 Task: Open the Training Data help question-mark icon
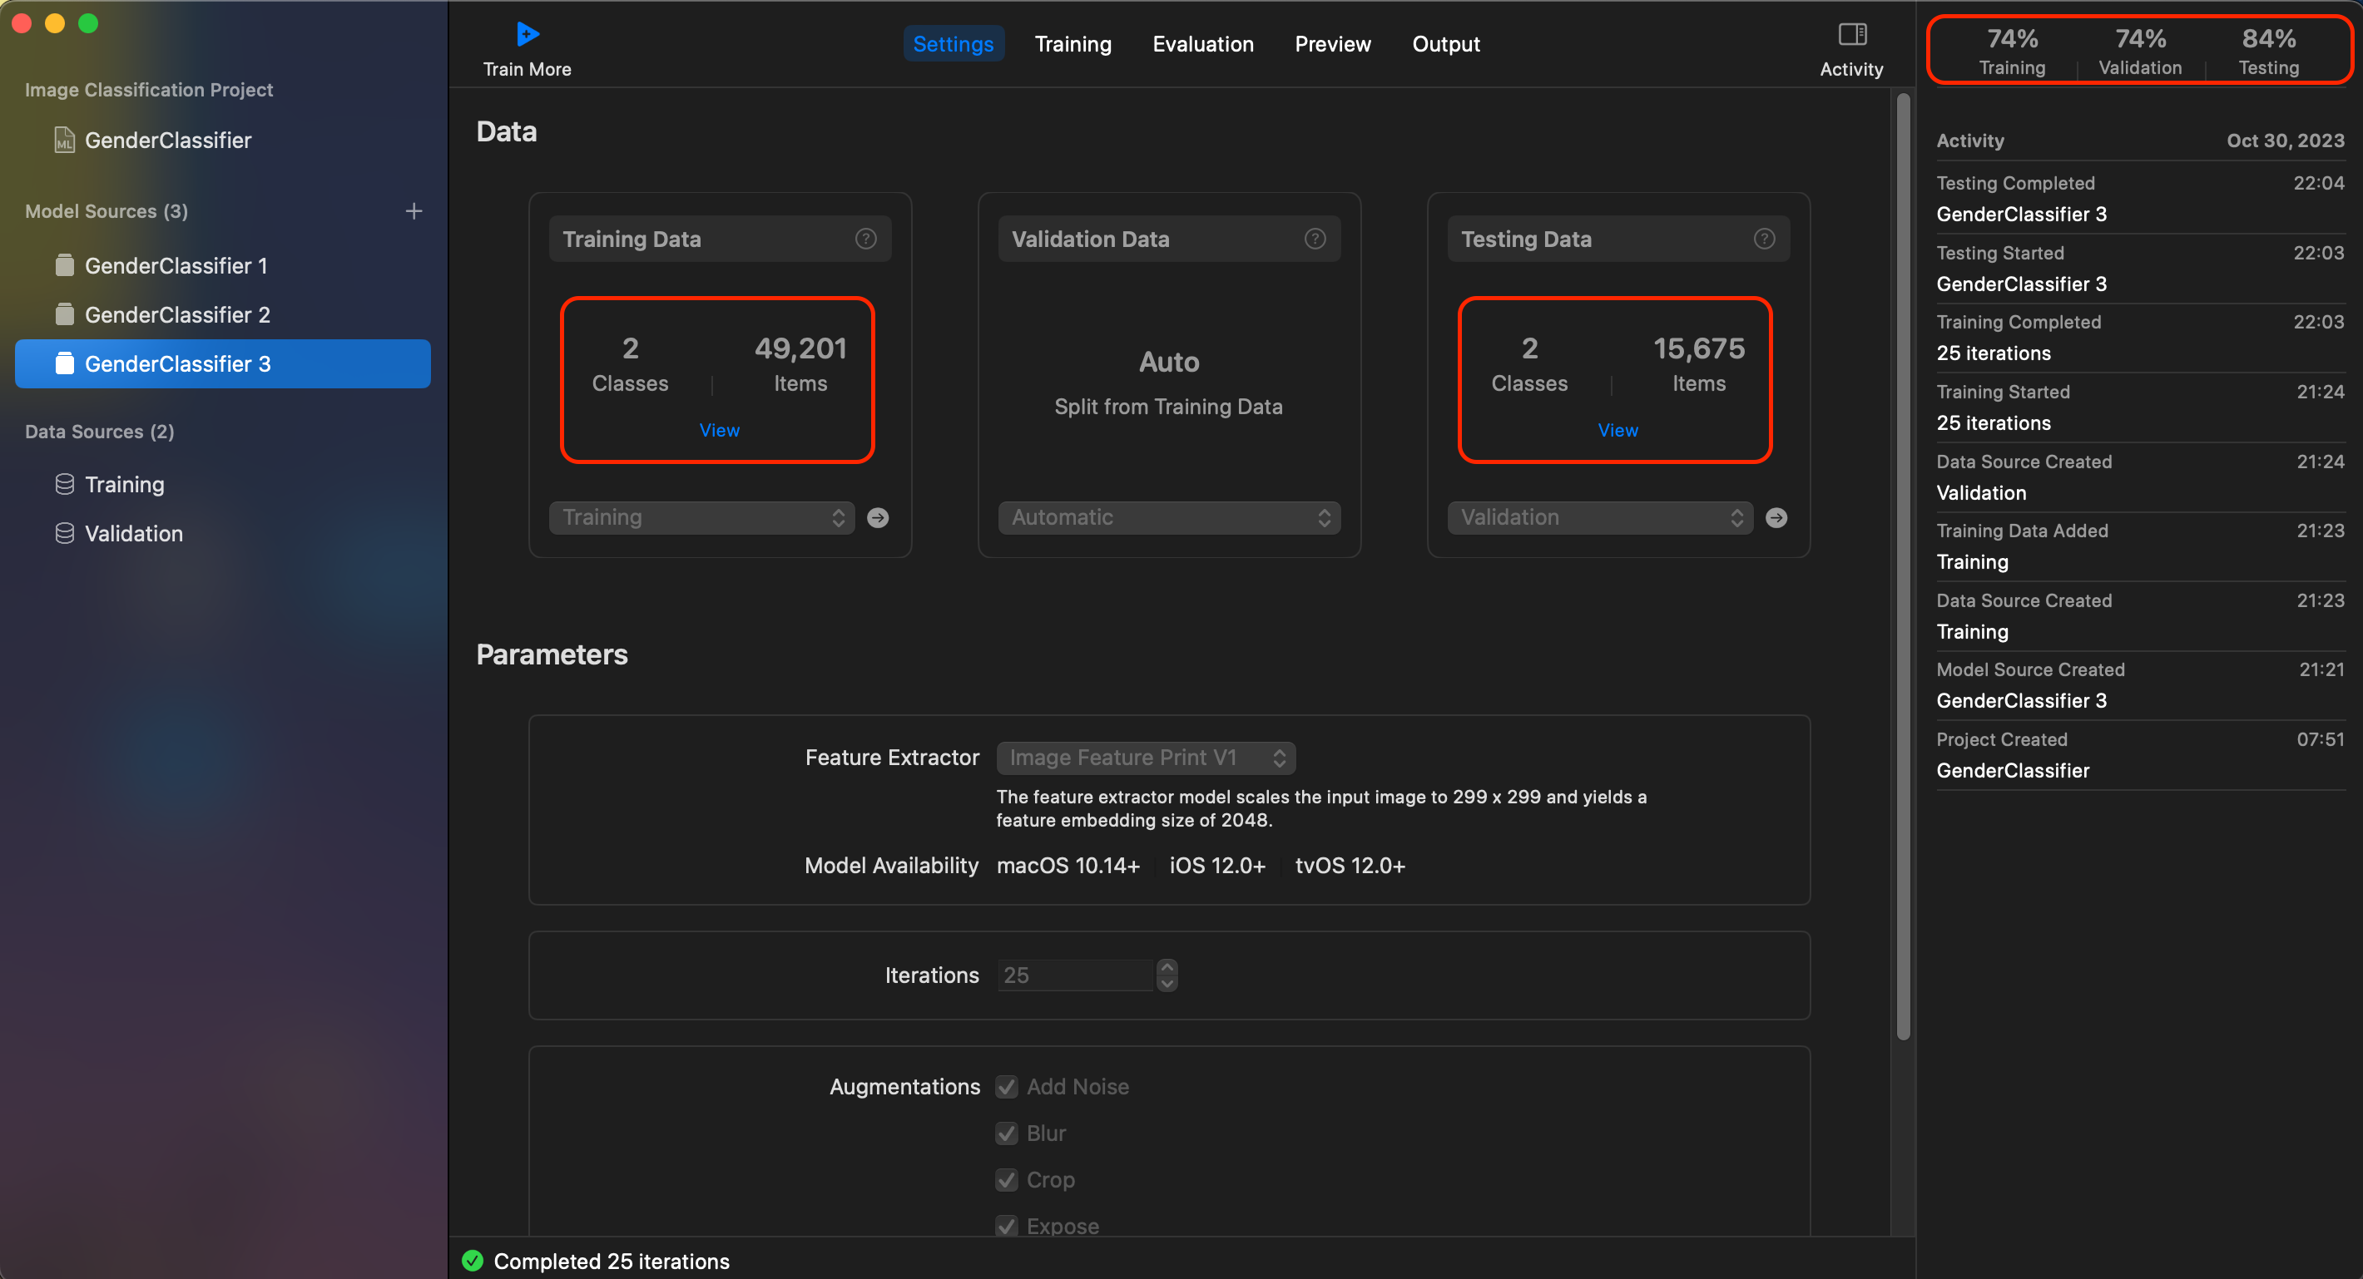tap(865, 240)
